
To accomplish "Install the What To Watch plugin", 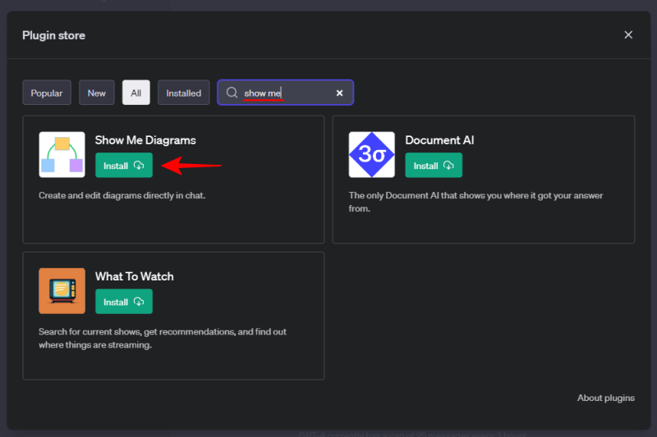I will (124, 302).
